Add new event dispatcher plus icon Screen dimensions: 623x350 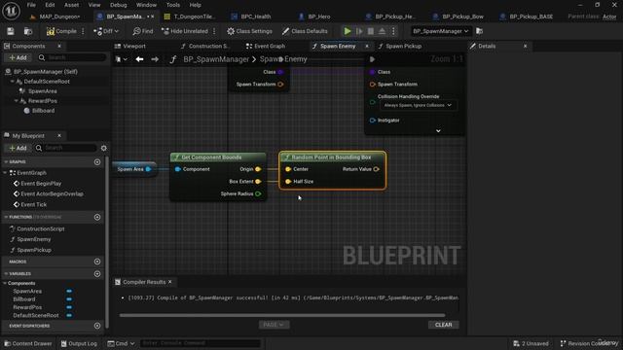pos(97,326)
